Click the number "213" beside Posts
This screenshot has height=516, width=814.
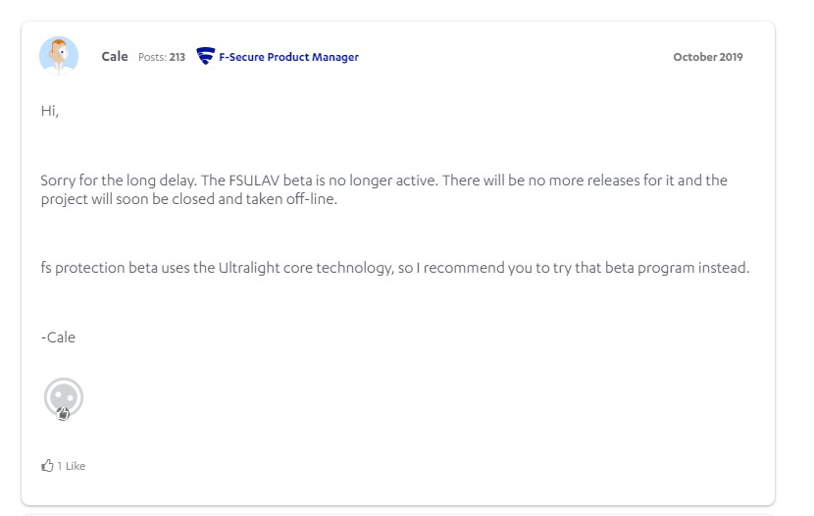(177, 57)
